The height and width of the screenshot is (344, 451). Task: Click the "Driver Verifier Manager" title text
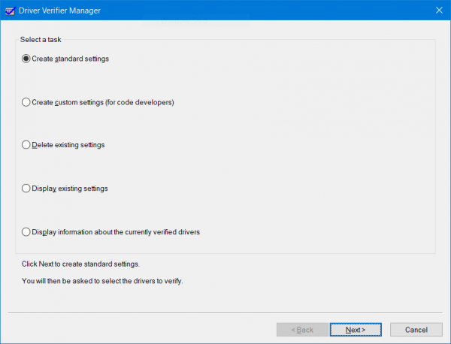coord(59,11)
